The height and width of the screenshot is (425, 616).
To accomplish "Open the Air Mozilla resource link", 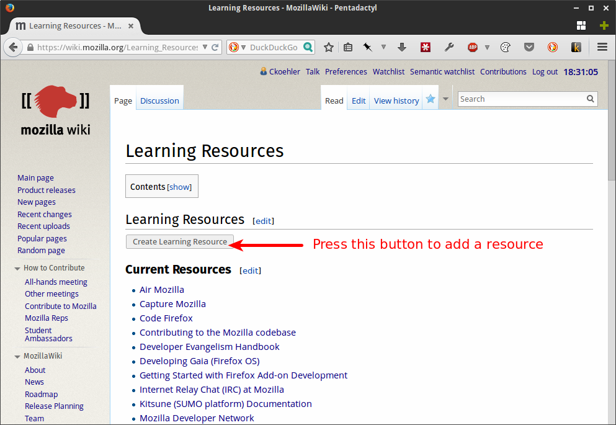I will (x=162, y=290).
